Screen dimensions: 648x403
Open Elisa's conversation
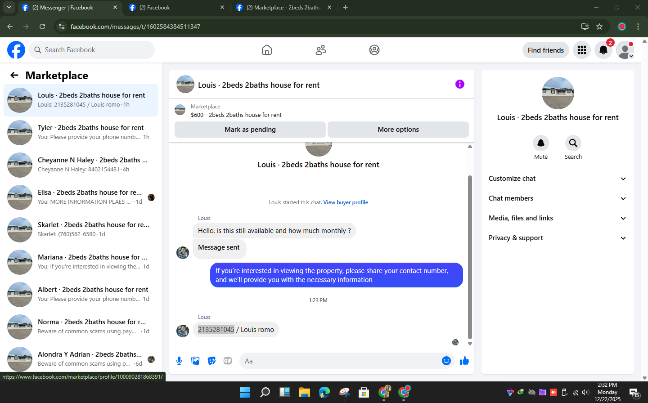coord(81,197)
